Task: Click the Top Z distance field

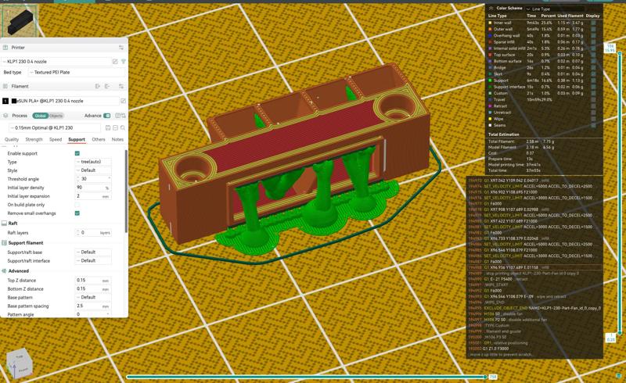Action: coord(93,281)
